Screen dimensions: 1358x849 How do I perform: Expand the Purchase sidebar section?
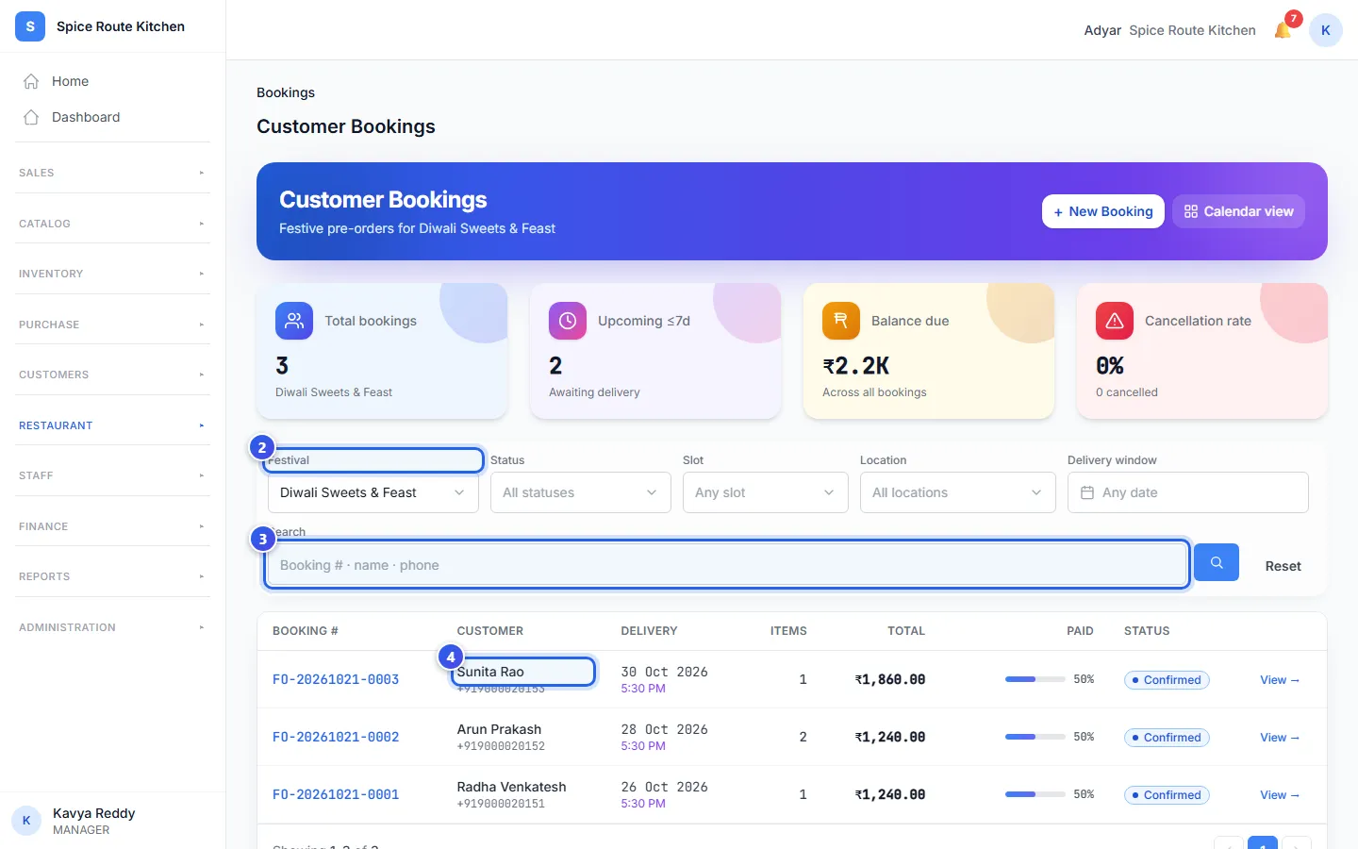coord(112,325)
